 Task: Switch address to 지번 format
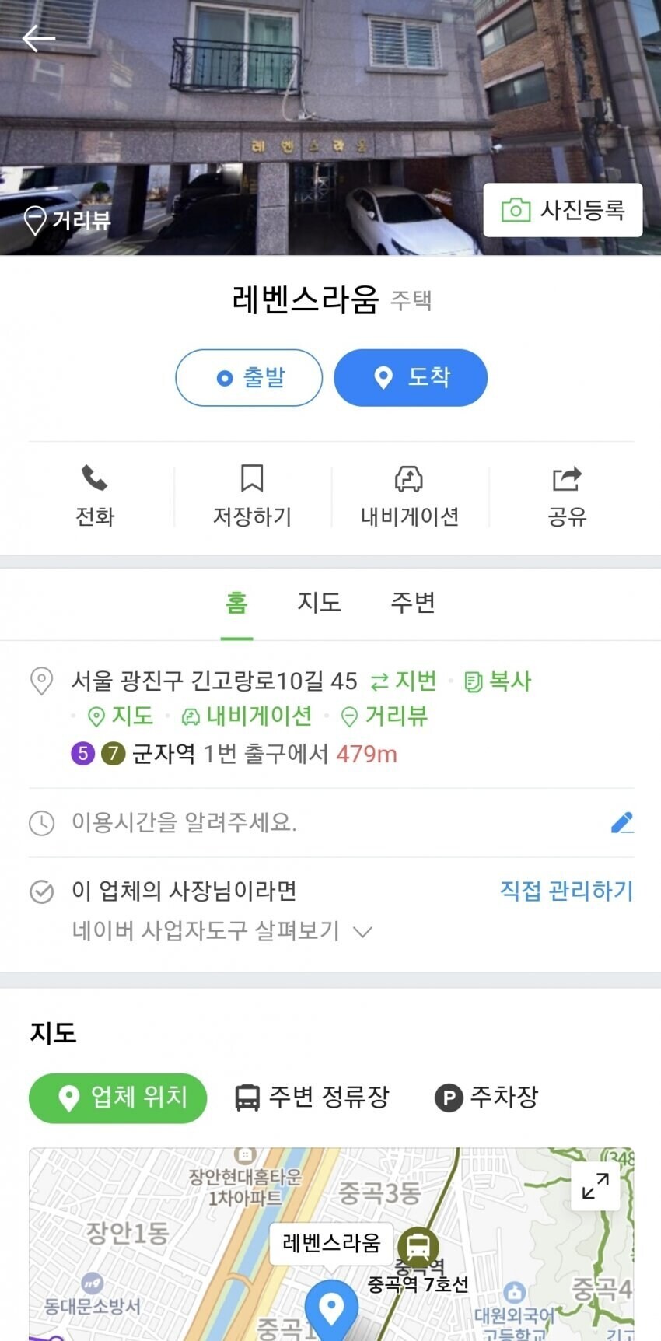point(404,681)
